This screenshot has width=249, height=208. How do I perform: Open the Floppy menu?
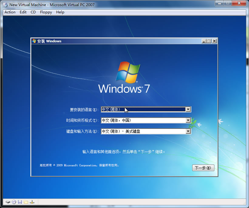[46, 12]
